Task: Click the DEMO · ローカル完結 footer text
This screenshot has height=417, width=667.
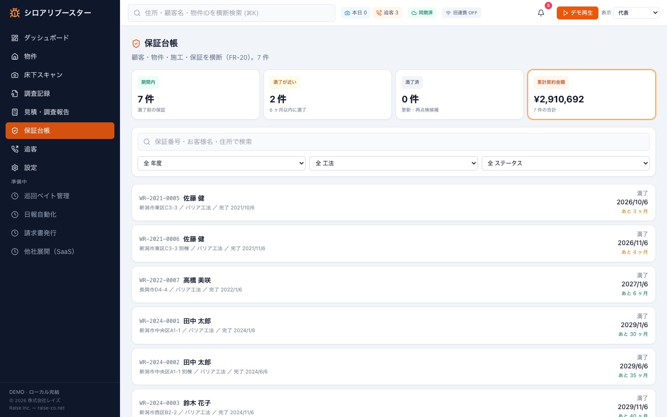Action: (34, 392)
